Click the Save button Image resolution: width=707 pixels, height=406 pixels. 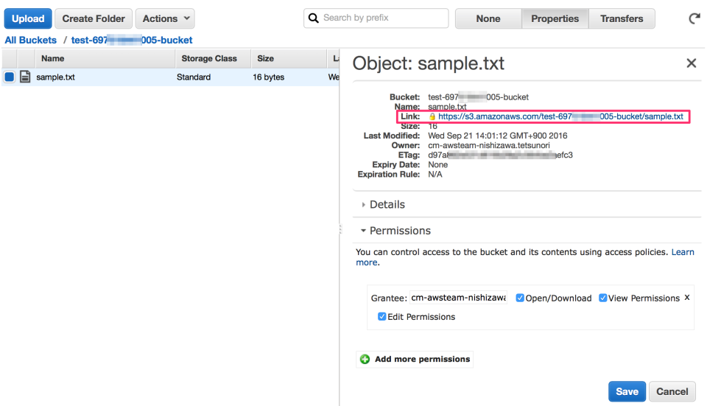[x=627, y=391]
